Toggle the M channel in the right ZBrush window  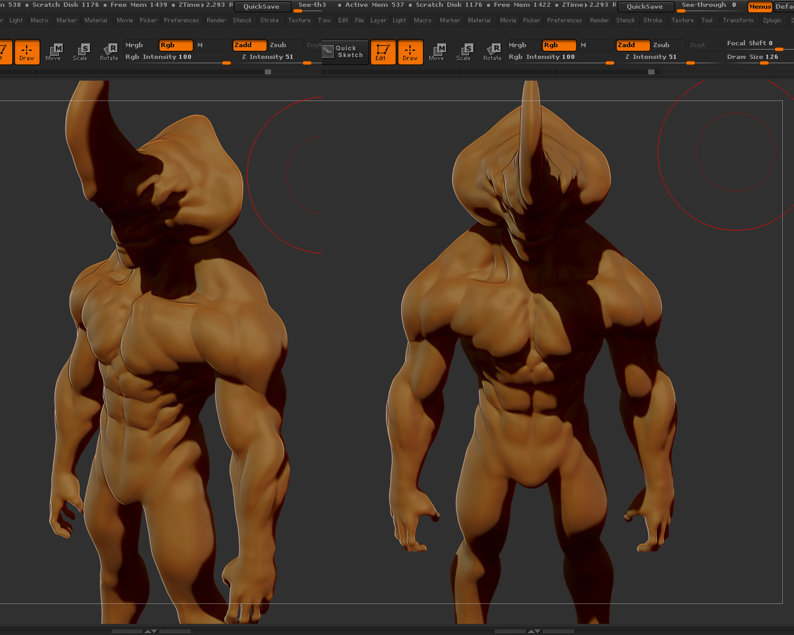(595, 45)
